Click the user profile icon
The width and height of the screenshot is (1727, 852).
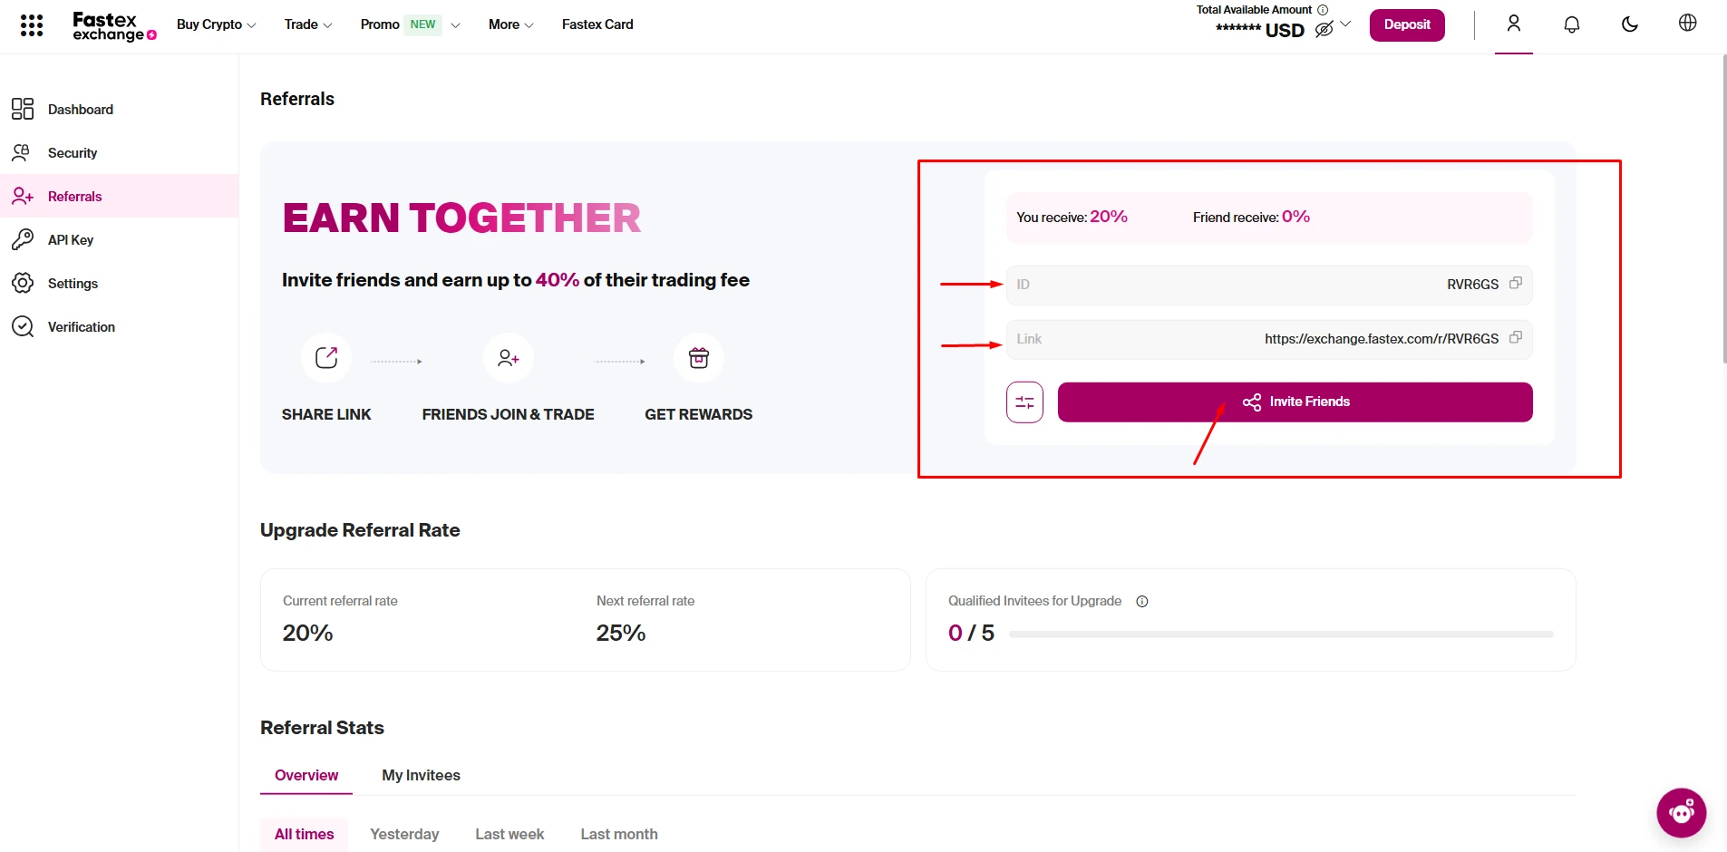click(x=1513, y=24)
